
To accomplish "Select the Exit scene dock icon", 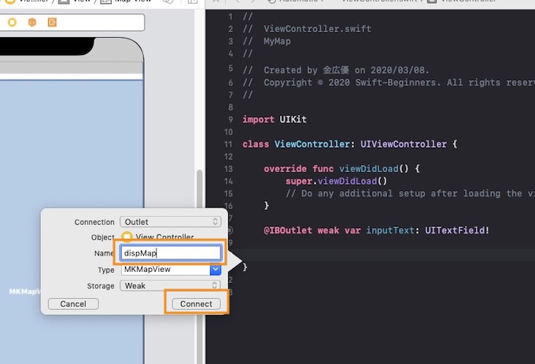I will click(x=52, y=22).
